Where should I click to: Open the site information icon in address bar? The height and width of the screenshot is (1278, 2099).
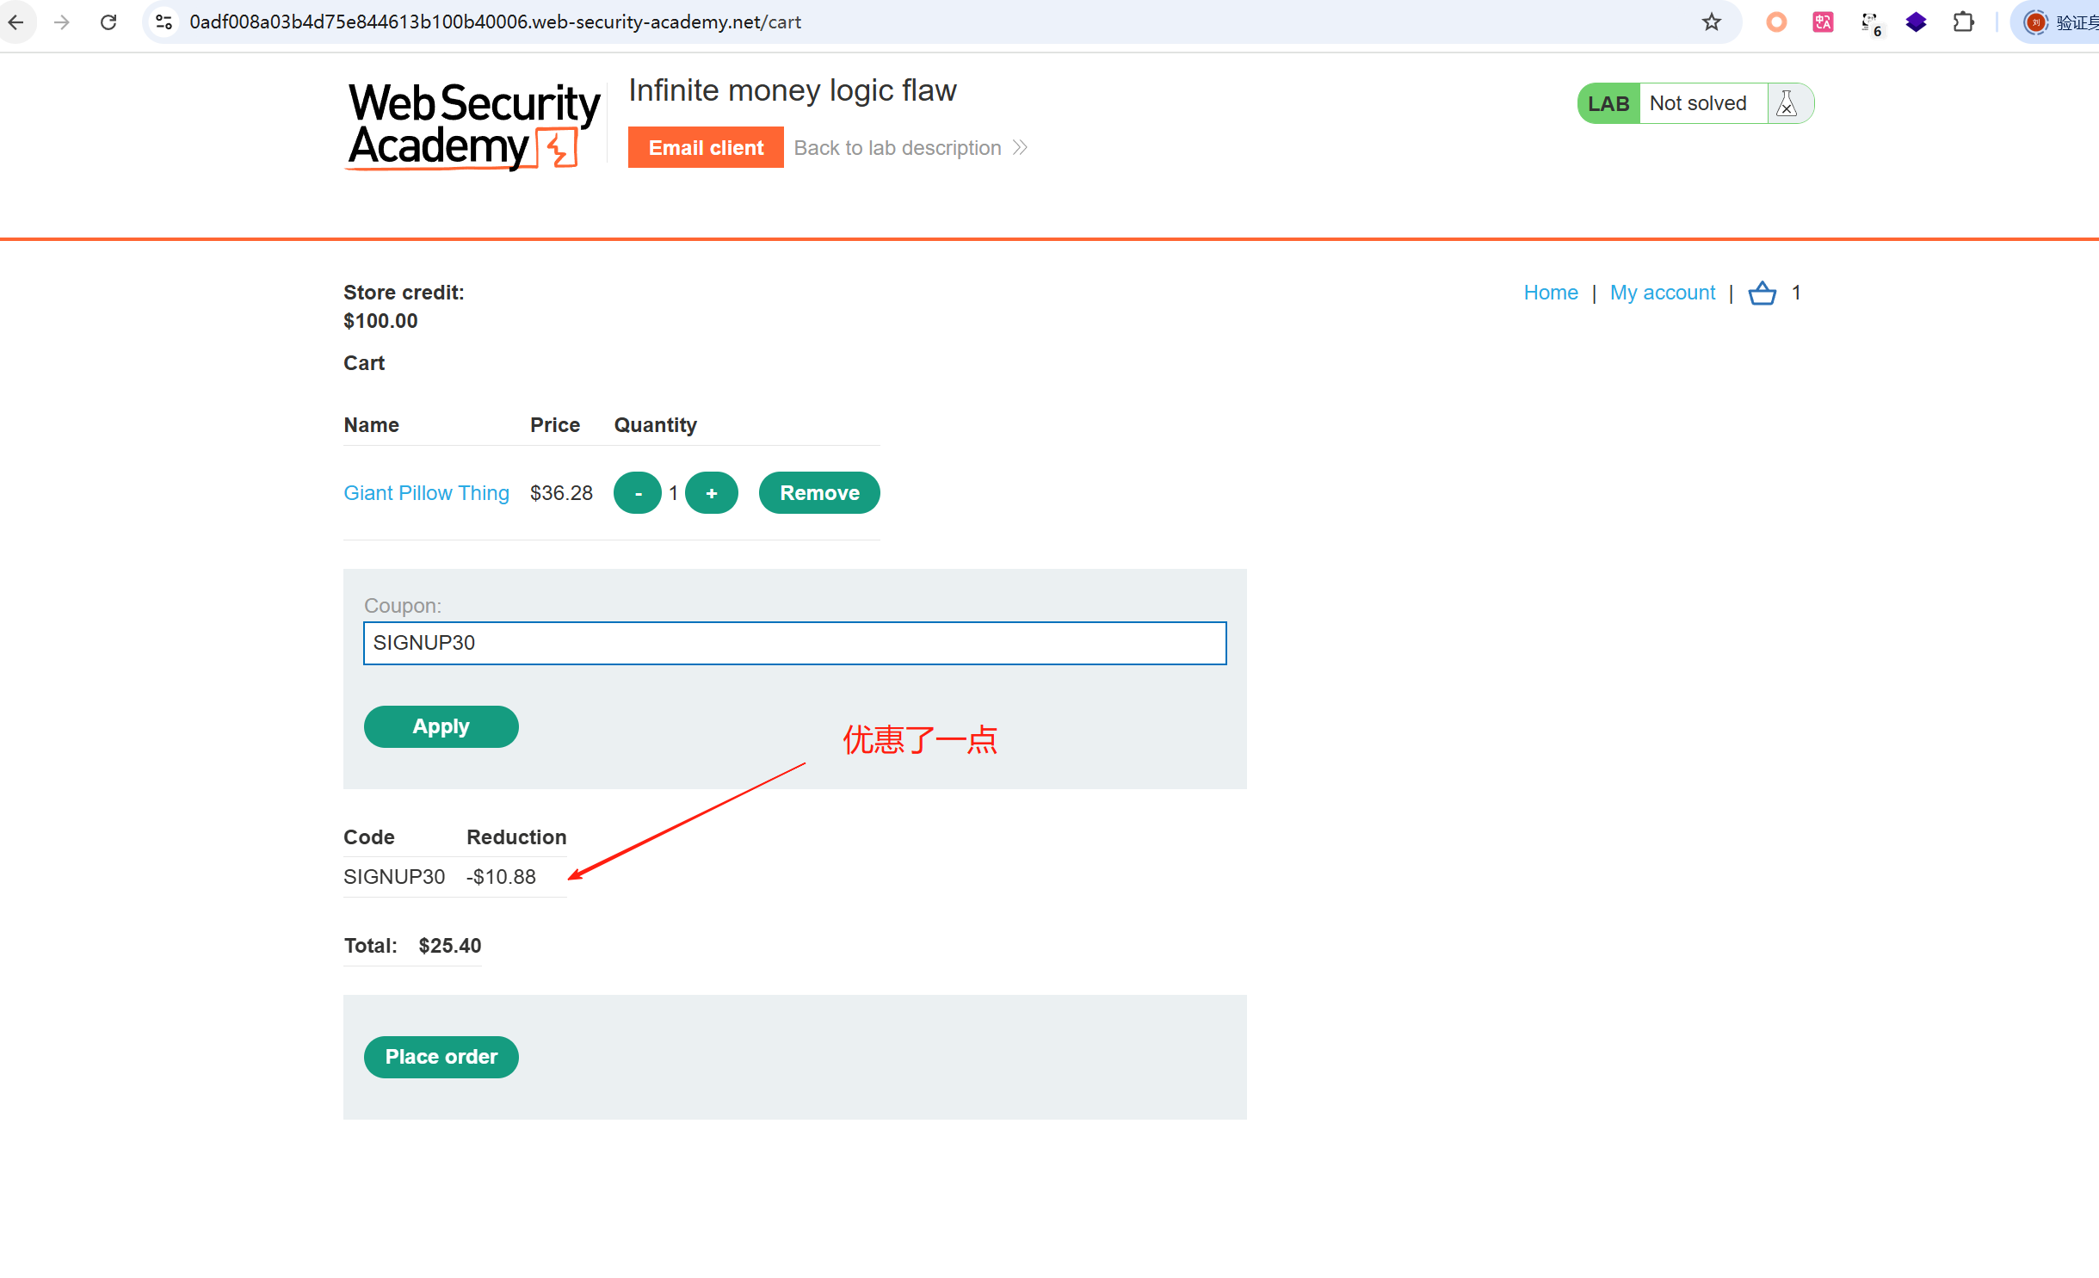click(164, 22)
